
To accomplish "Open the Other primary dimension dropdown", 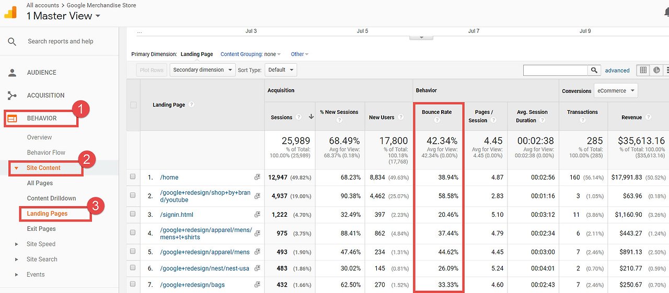I will [x=300, y=54].
